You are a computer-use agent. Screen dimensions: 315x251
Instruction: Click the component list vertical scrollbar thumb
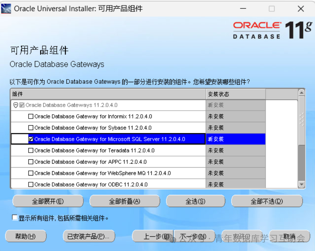[302, 121]
